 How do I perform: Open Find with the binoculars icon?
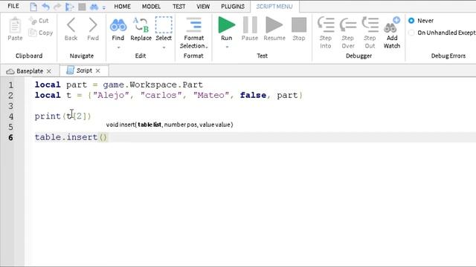(118, 25)
